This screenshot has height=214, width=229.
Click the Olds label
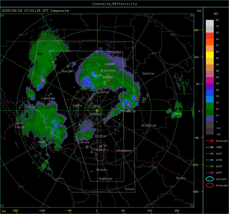tap(97, 106)
